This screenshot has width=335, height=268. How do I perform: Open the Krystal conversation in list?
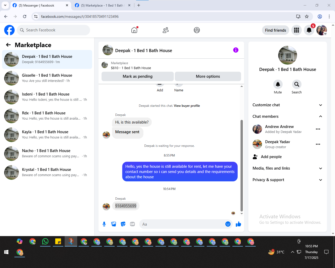47,172
